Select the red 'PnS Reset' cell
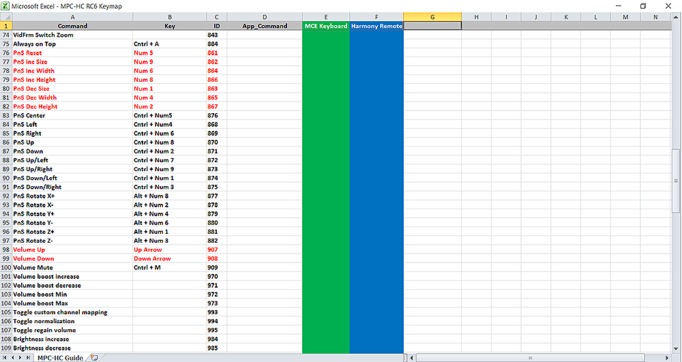This screenshot has width=682, height=362. point(72,53)
